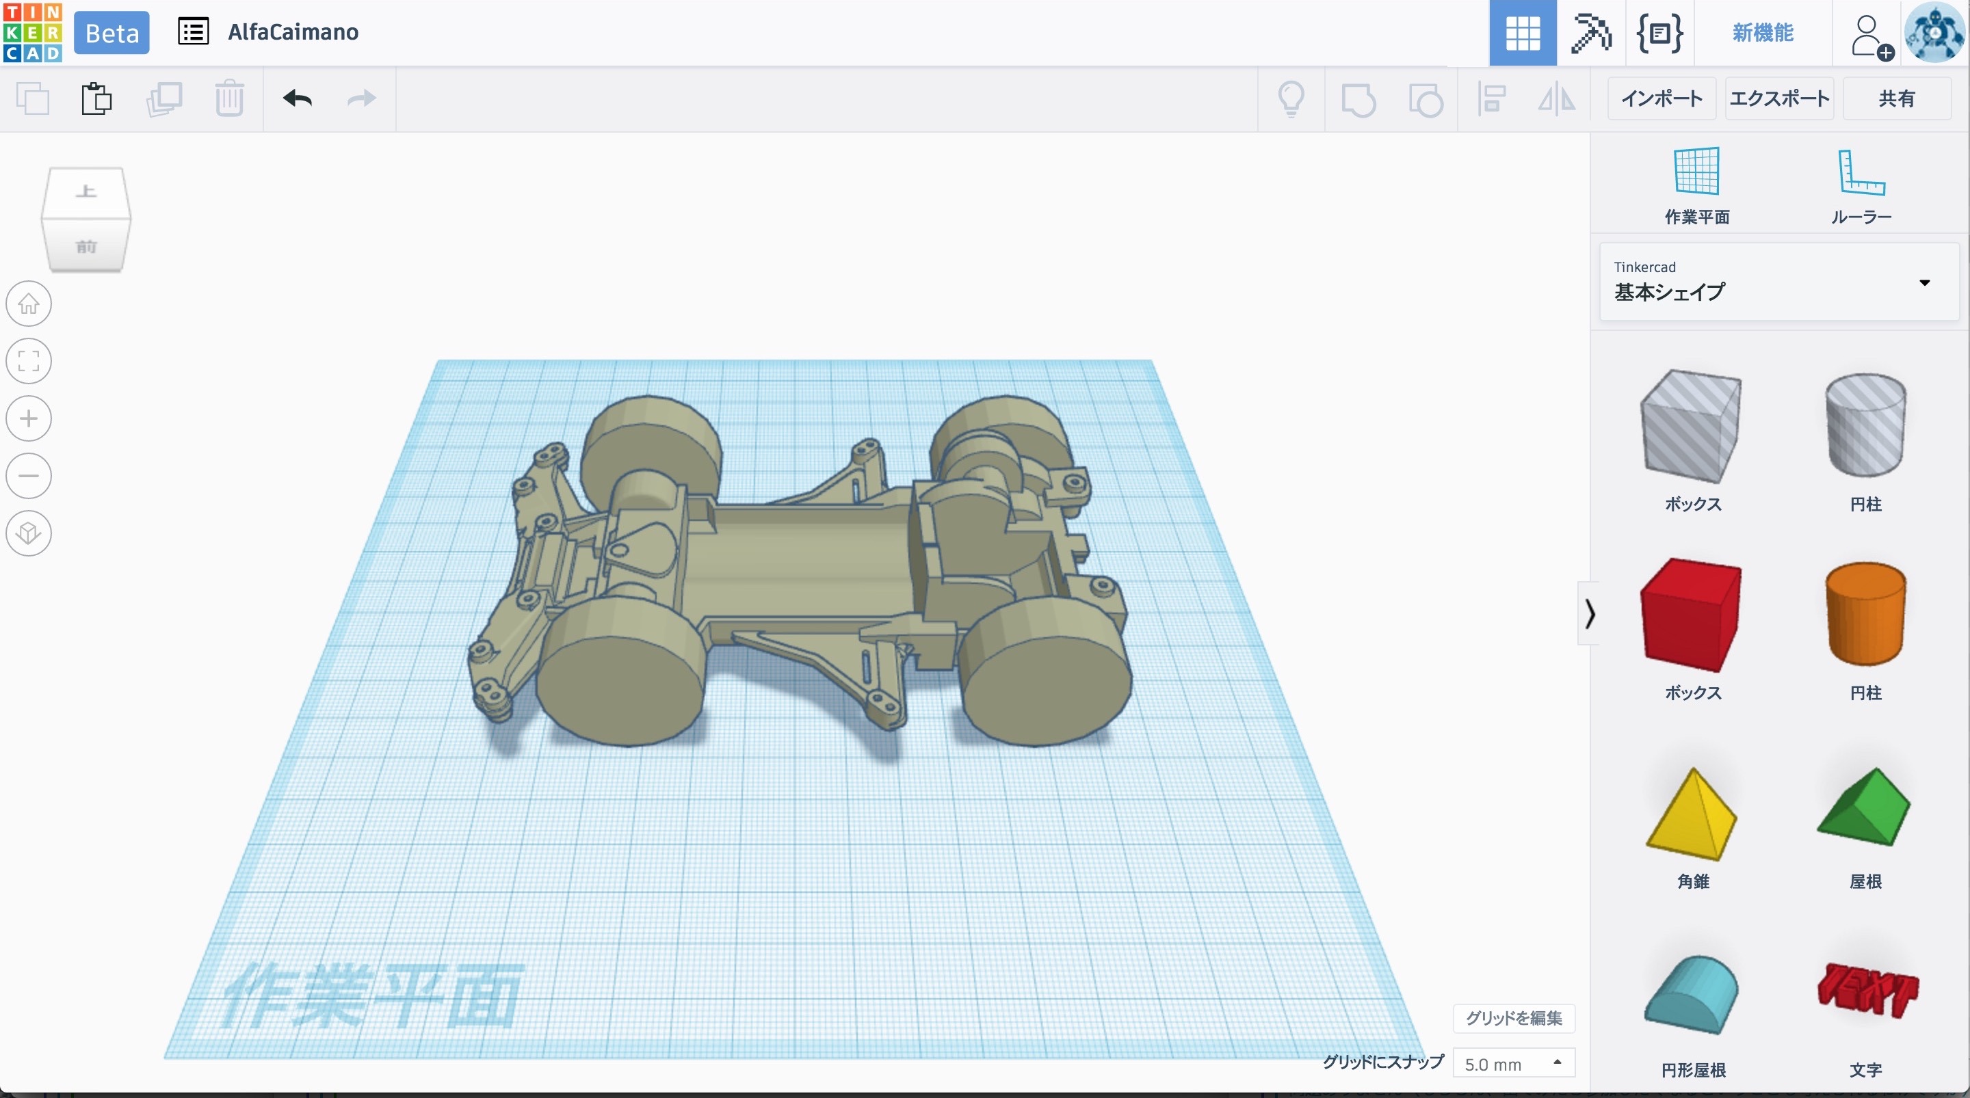Click the undo arrow icon
Image resolution: width=1970 pixels, height=1098 pixels.
[x=297, y=98]
